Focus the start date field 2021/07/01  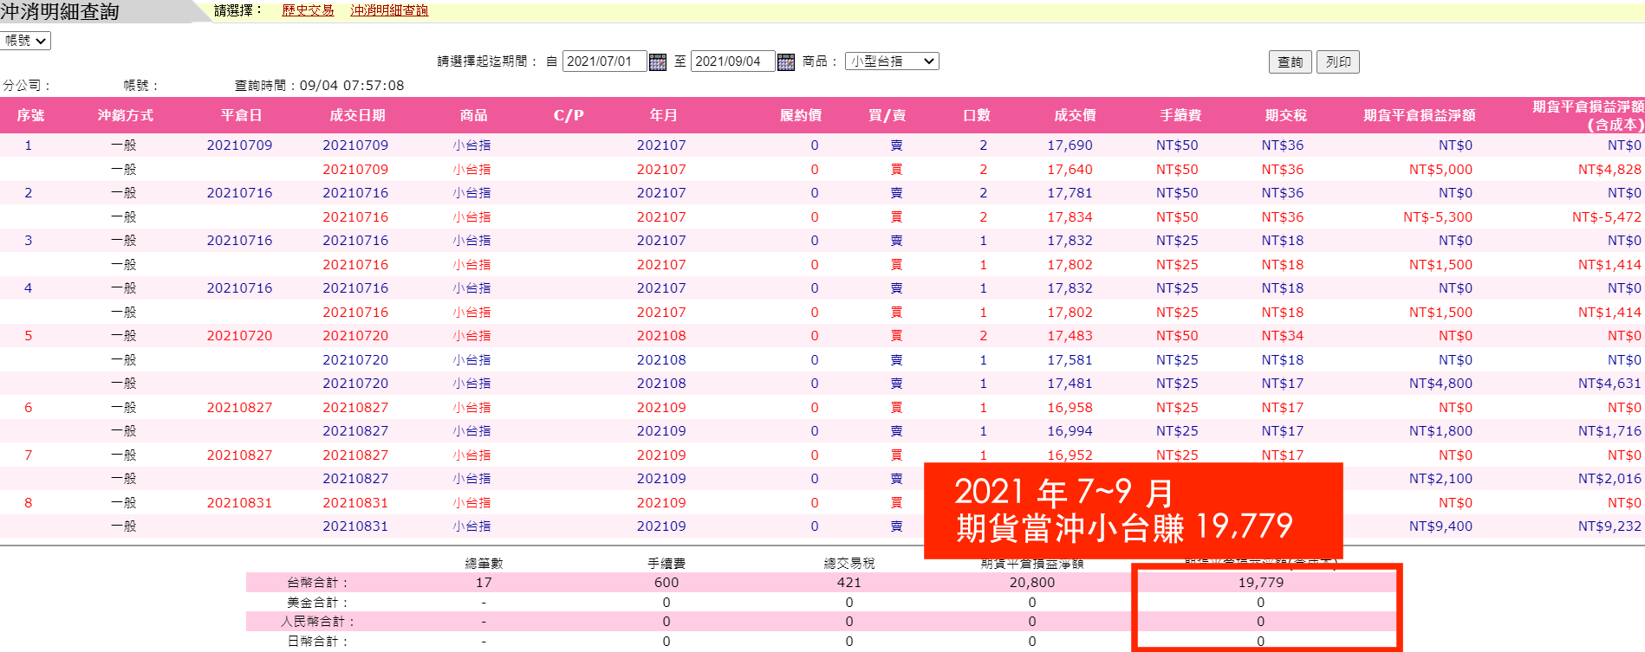point(604,61)
